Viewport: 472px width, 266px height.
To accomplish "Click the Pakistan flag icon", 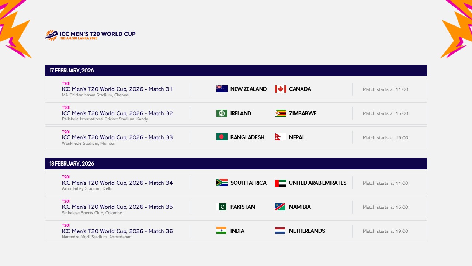I will [222, 207].
